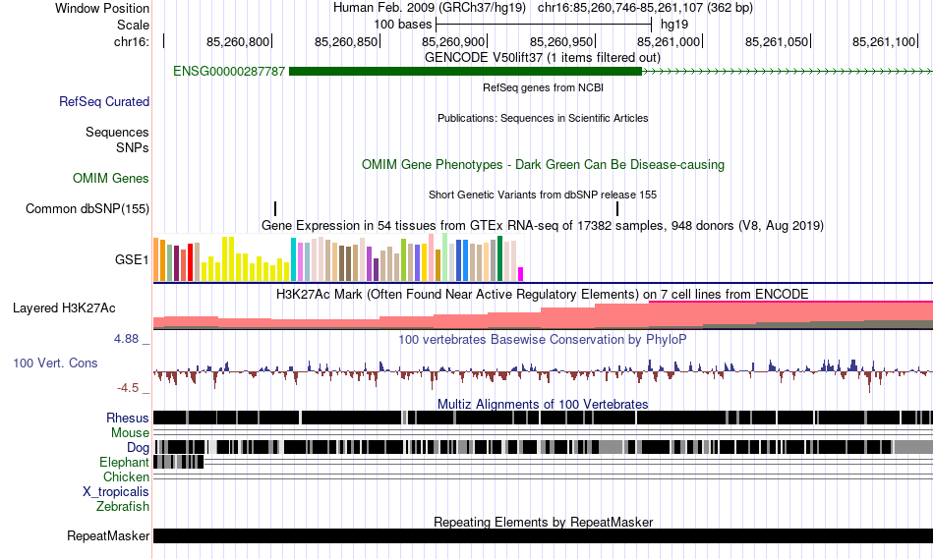Click the OMIM Gene Phenotypes track title
Image resolution: width=934 pixels, height=559 pixels.
click(543, 165)
